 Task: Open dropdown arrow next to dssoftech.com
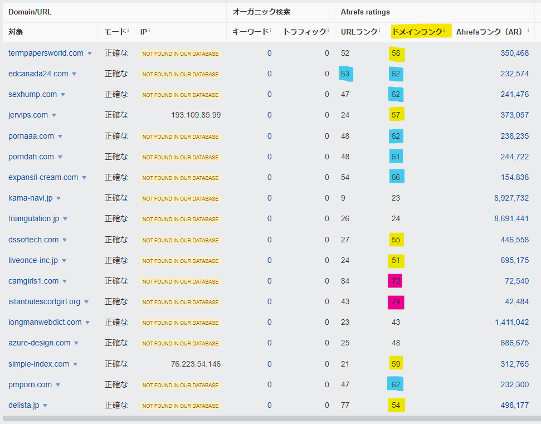pos(65,240)
